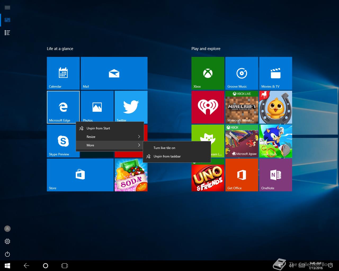Viewport: 339px width, 271px height.
Task: Open Minecraft Windows 10 Edition tile
Action: [x=242, y=107]
